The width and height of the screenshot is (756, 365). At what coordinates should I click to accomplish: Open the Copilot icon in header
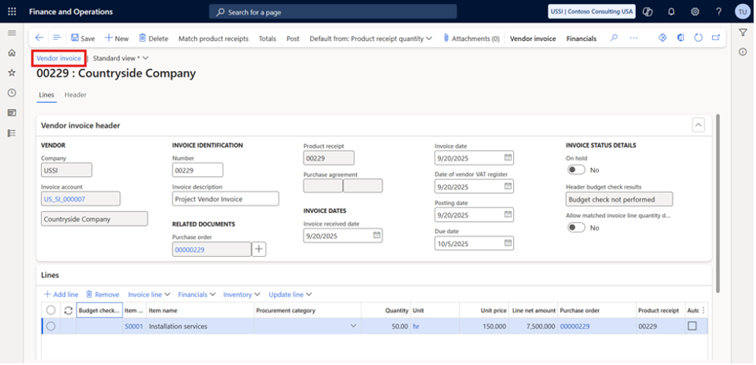pyautogui.click(x=648, y=12)
